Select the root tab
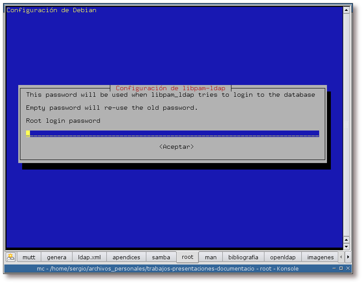Viewport: 363px width, 284px height. click(x=188, y=257)
